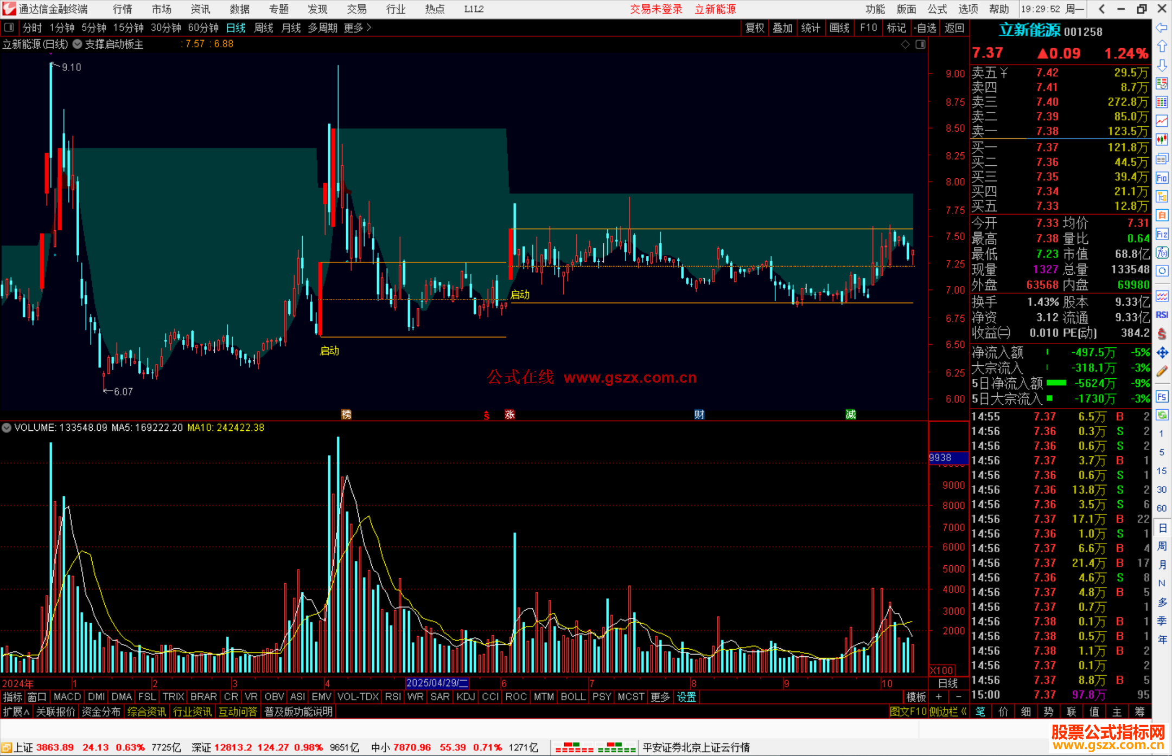Screen dimensions: 1172x756
Task: Switch to the 周线 period tab
Action: pyautogui.click(x=264, y=28)
